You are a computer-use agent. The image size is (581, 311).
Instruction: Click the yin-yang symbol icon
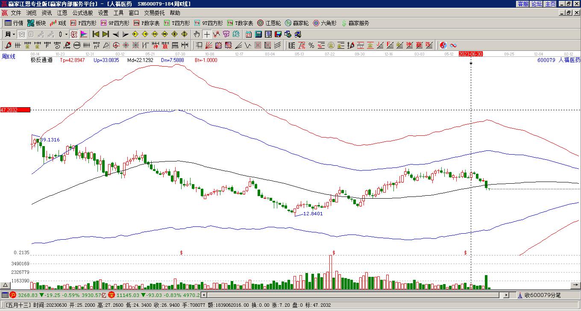point(443,45)
